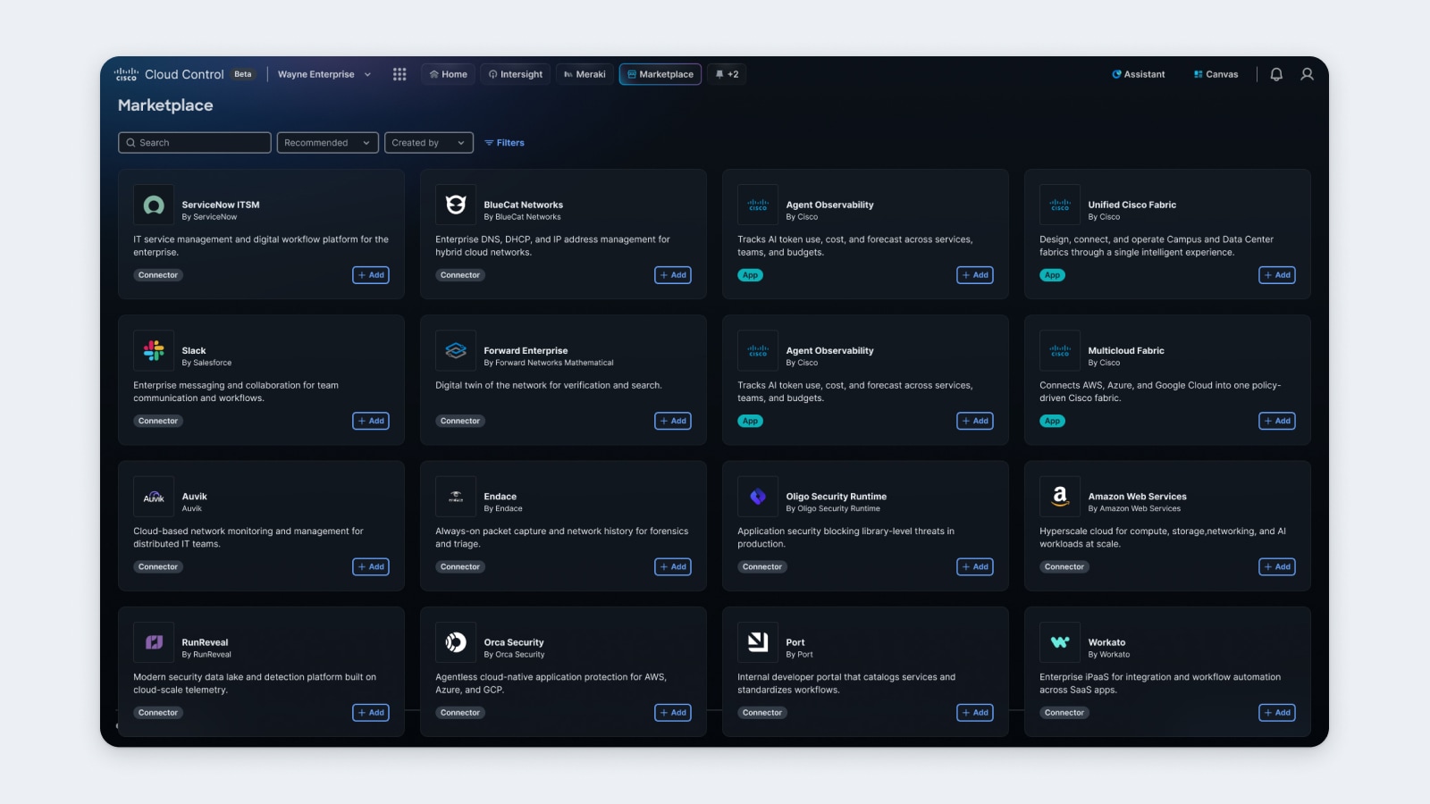This screenshot has height=804, width=1430.
Task: Open the Orca Security title
Action: point(514,642)
